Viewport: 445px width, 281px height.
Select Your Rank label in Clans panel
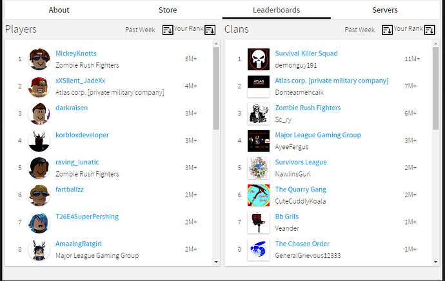pyautogui.click(x=408, y=28)
